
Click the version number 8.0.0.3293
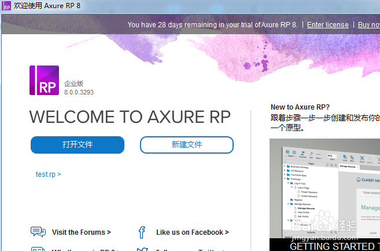79,92
